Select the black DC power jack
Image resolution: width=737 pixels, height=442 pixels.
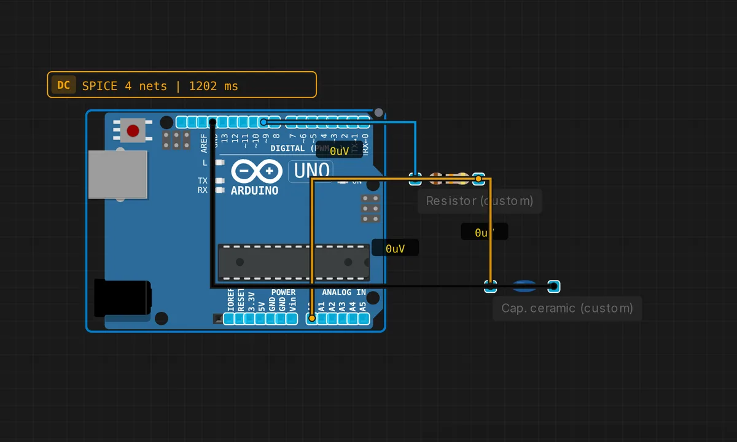(122, 297)
